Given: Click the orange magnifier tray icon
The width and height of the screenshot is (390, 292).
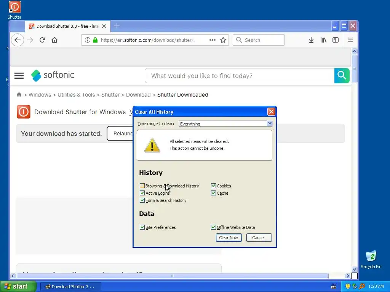Looking at the screenshot, I should 362,286.
